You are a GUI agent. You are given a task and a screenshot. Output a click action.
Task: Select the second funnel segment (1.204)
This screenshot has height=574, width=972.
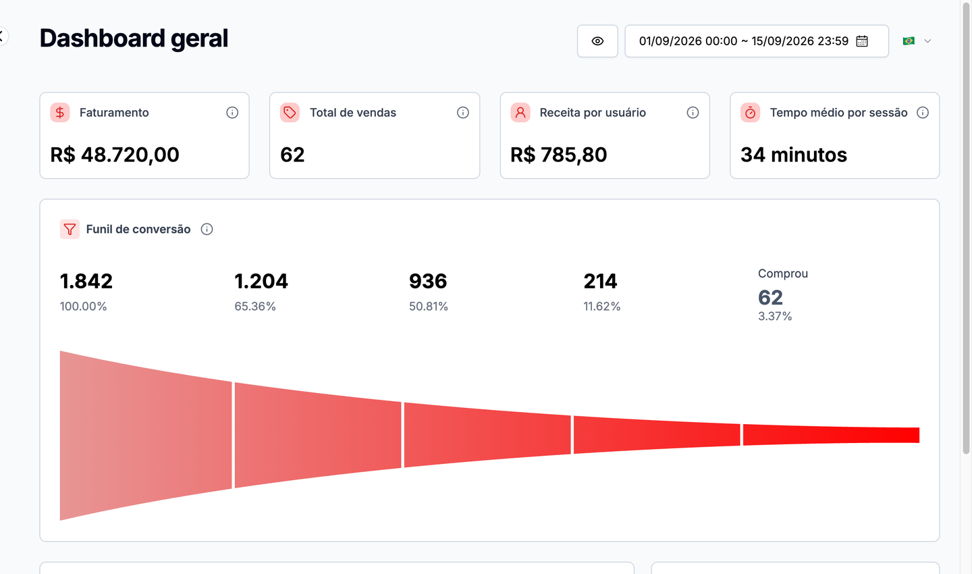pos(318,436)
